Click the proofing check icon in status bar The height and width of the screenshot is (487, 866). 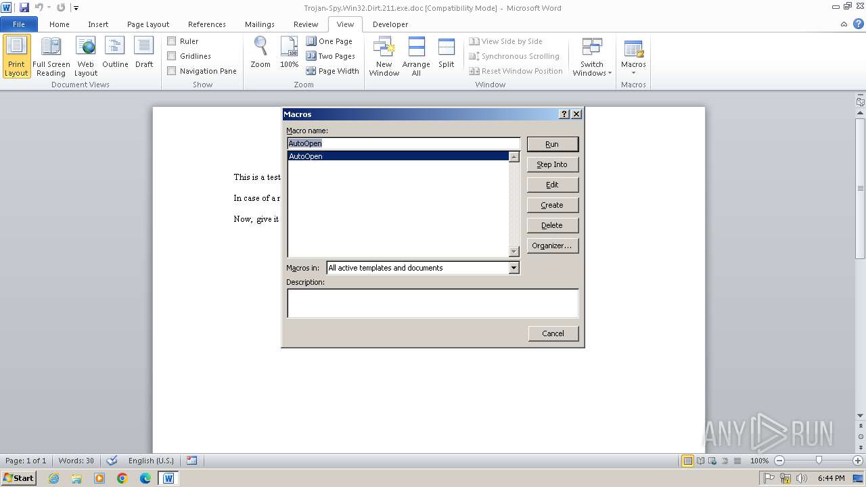click(112, 461)
